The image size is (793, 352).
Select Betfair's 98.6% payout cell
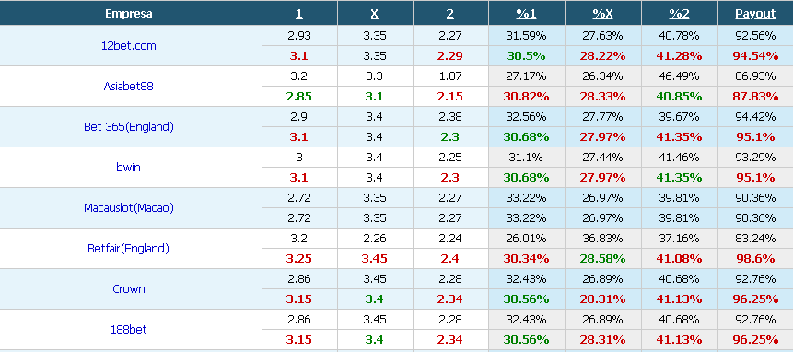pyautogui.click(x=755, y=258)
